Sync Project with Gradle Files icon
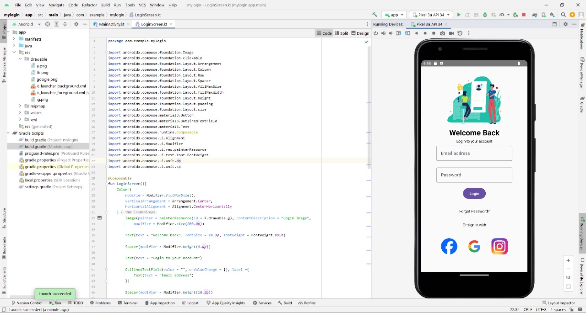This screenshot has width=586, height=313. click(x=534, y=15)
